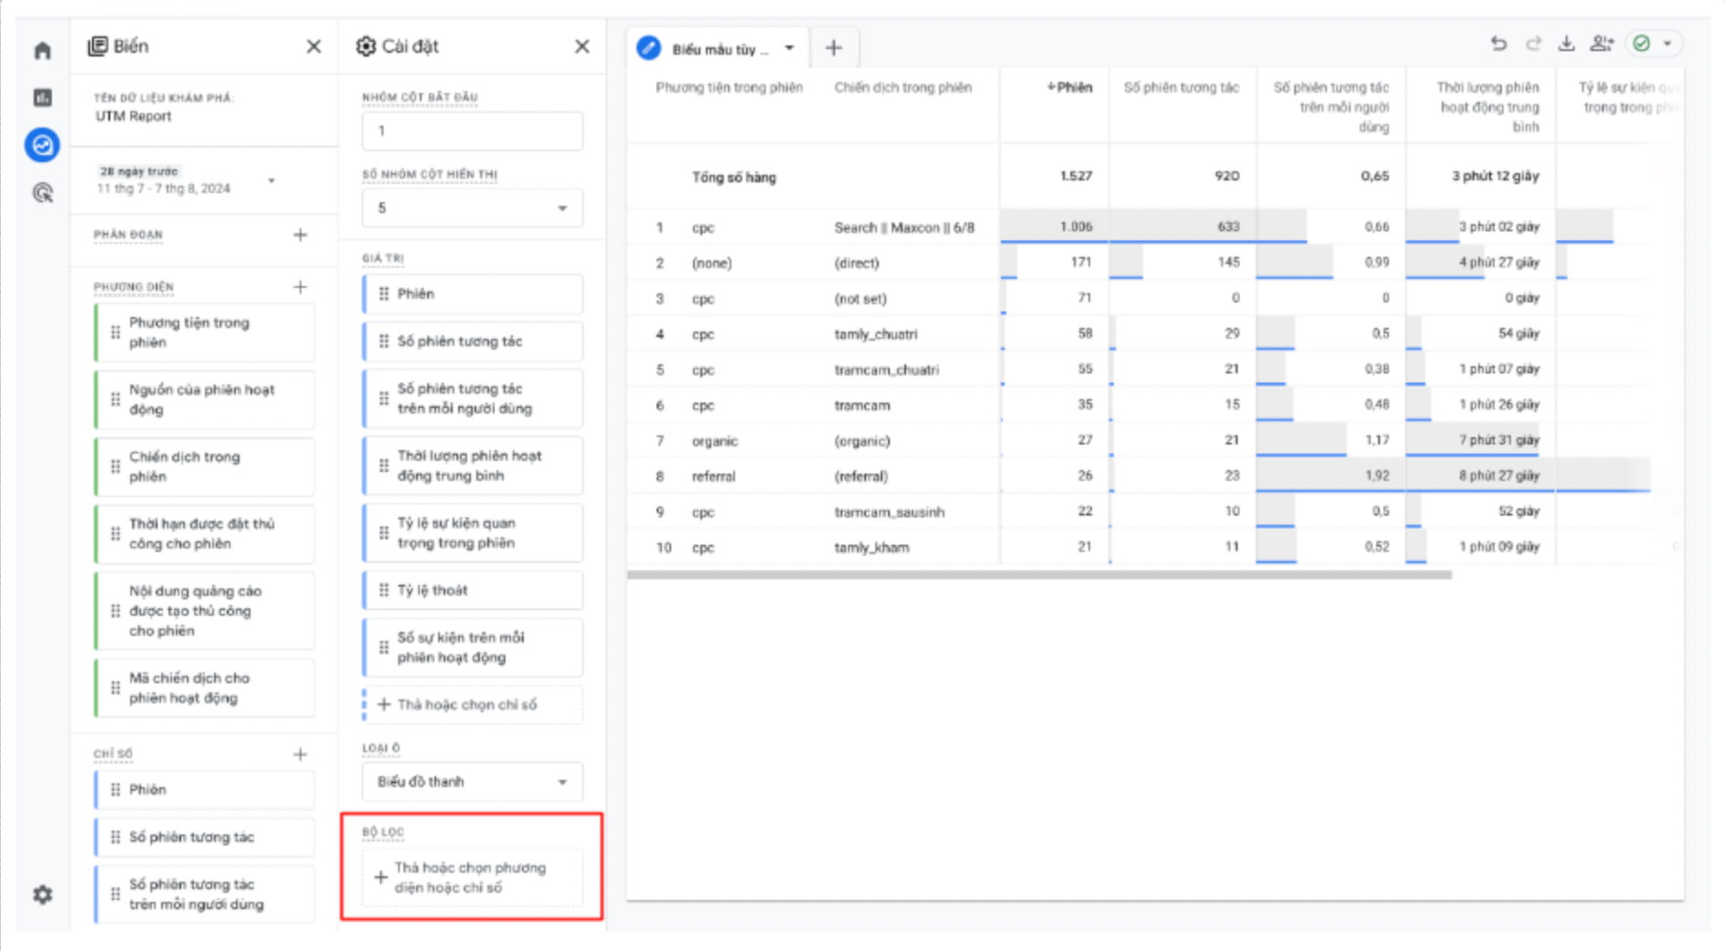The width and height of the screenshot is (1725, 951).
Task: Click the tamly_kham campaign cell
Action: coord(872,547)
